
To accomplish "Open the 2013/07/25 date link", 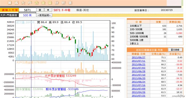I will click(138, 96).
